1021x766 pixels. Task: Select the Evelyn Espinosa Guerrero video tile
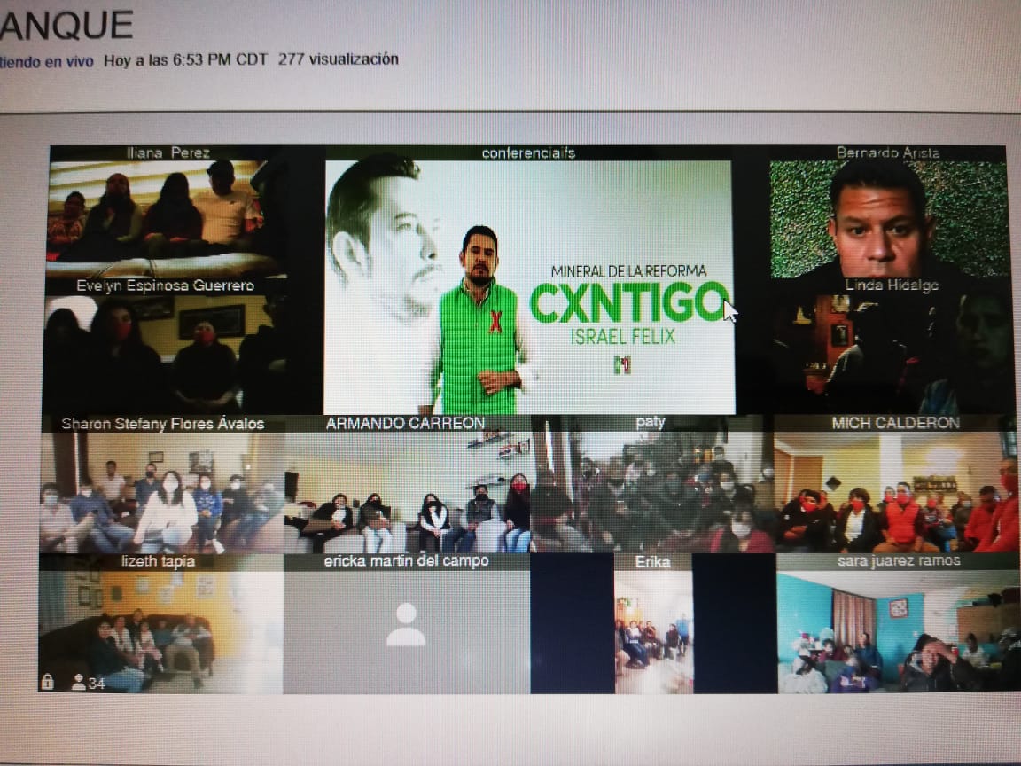coord(166,347)
